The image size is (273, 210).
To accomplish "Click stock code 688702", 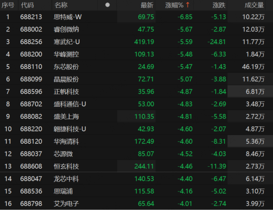I will 31,104.
